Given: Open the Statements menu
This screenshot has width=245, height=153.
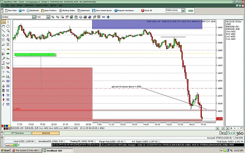Looking at the screenshot, I should [x=29, y=5].
